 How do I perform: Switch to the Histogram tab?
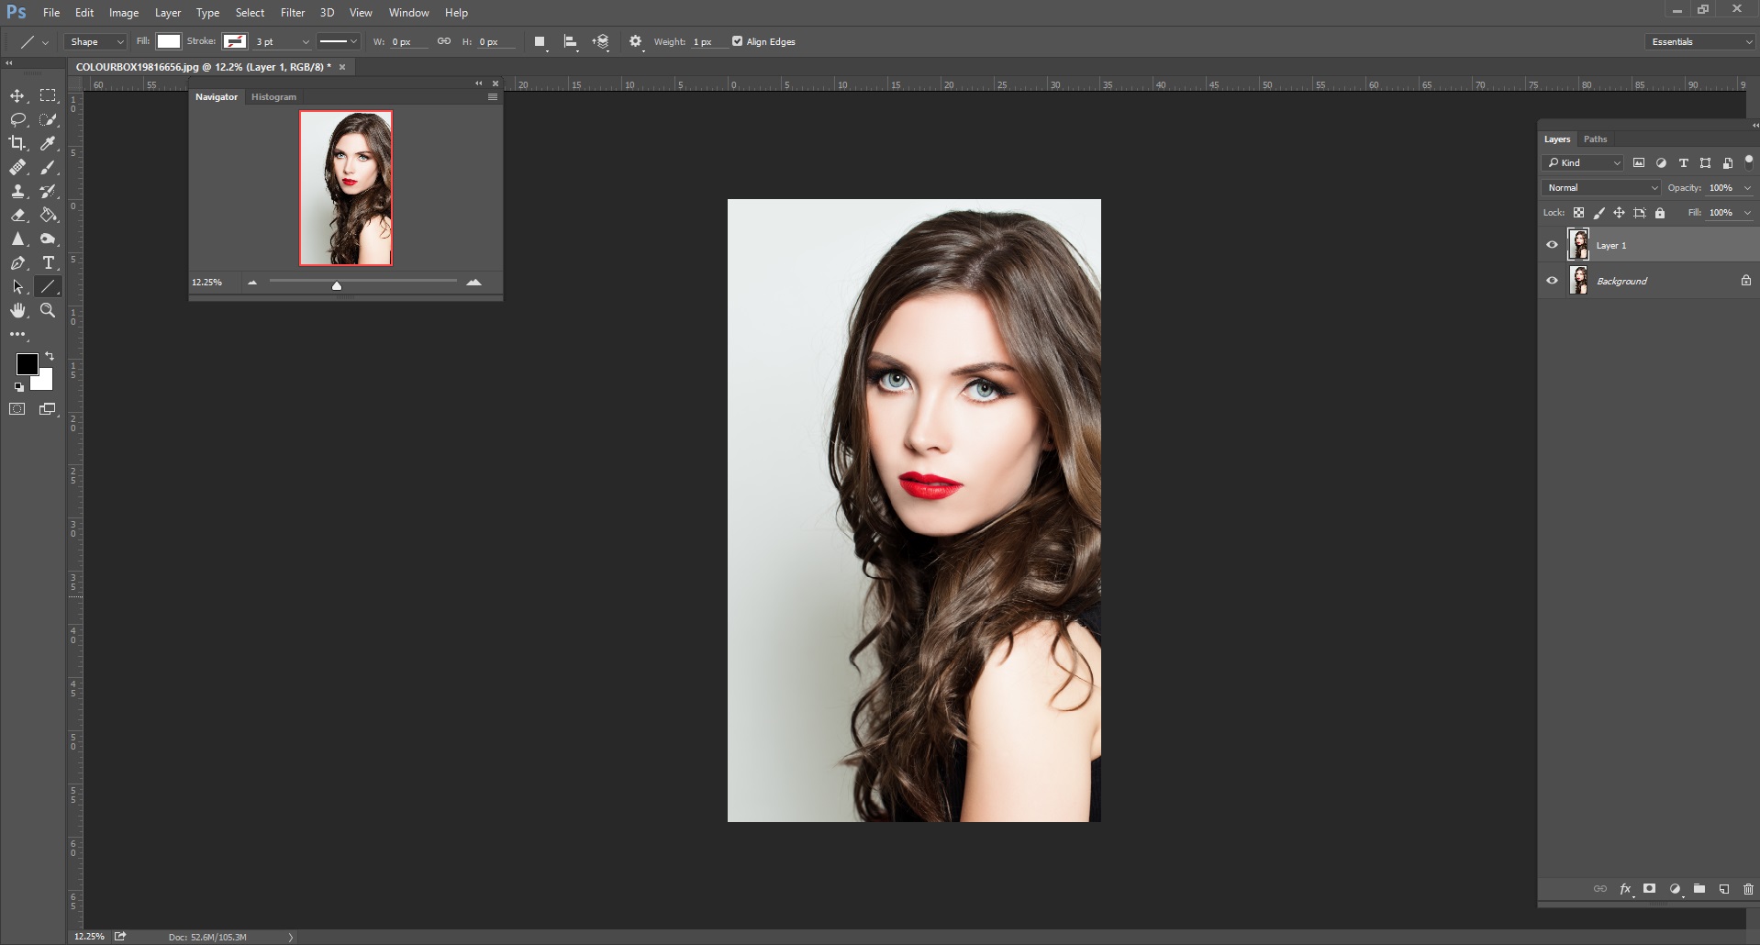point(273,97)
